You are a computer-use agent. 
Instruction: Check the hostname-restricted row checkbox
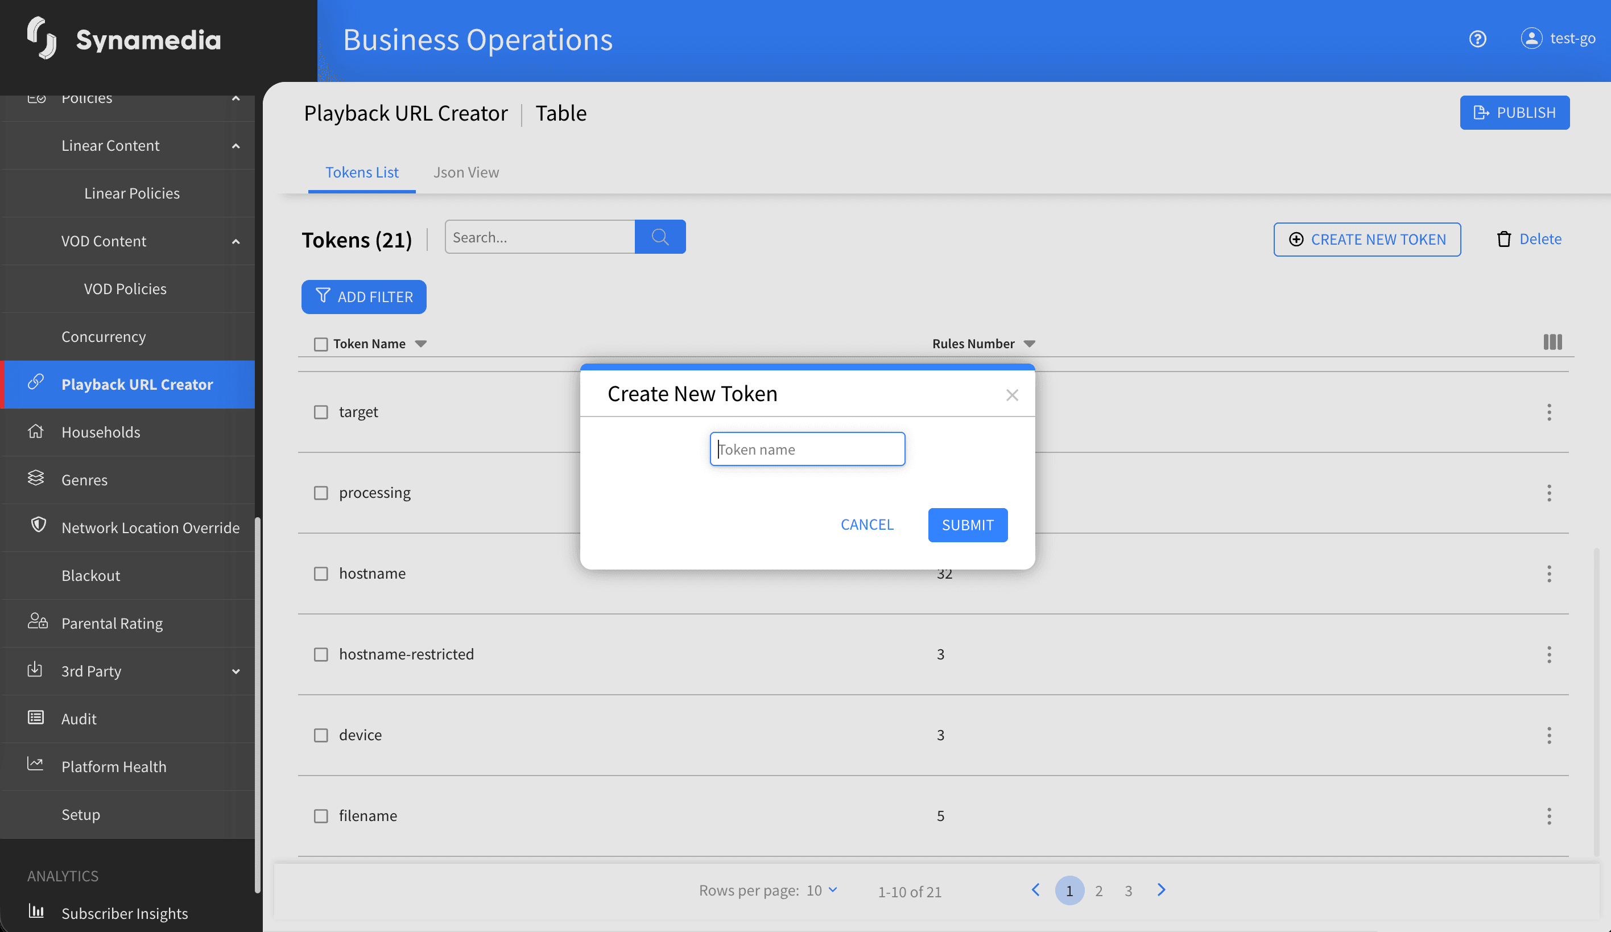(x=321, y=654)
